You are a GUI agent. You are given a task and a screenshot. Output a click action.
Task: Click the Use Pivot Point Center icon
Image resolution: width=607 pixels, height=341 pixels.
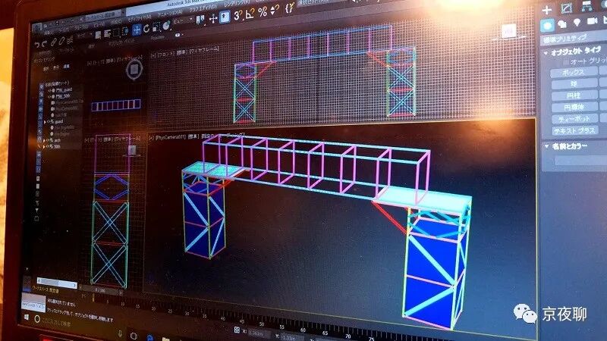[200, 20]
